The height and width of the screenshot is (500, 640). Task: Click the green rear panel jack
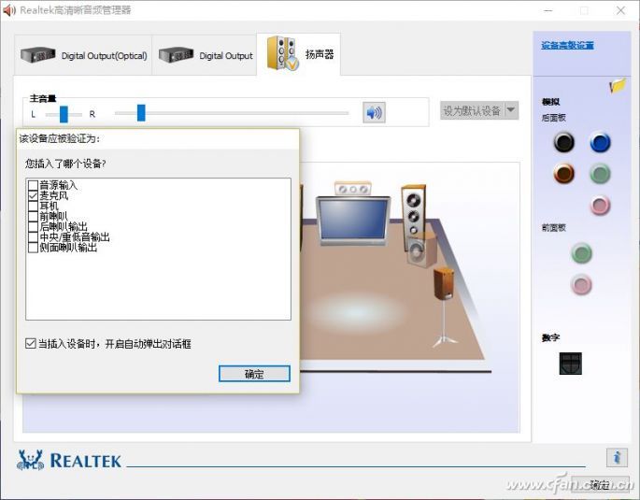[600, 174]
